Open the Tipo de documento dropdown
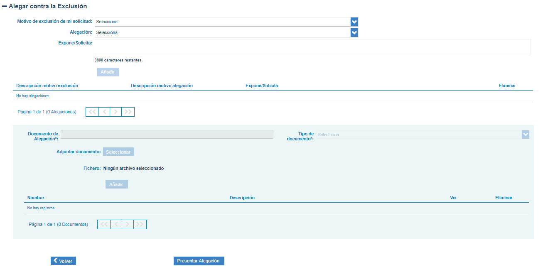This screenshot has width=548, height=267. (423, 135)
